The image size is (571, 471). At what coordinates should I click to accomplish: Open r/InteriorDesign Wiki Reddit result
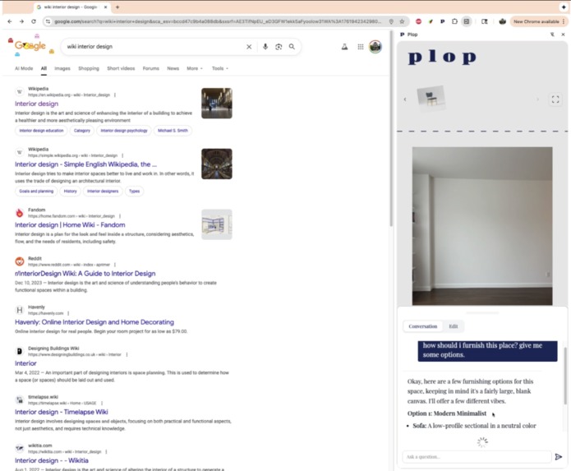click(x=85, y=274)
